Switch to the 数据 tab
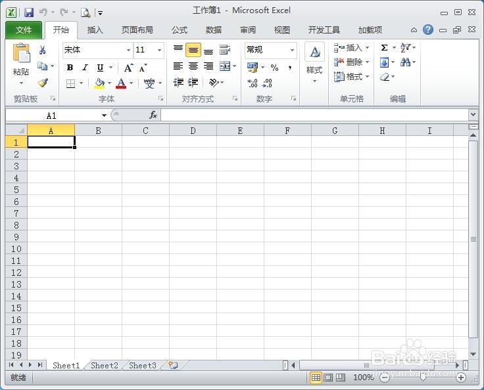The image size is (484, 390). tap(214, 30)
